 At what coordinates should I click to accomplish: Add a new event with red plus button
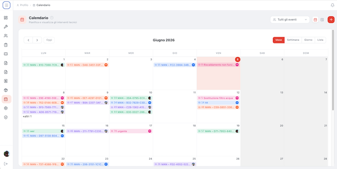pyautogui.click(x=331, y=20)
